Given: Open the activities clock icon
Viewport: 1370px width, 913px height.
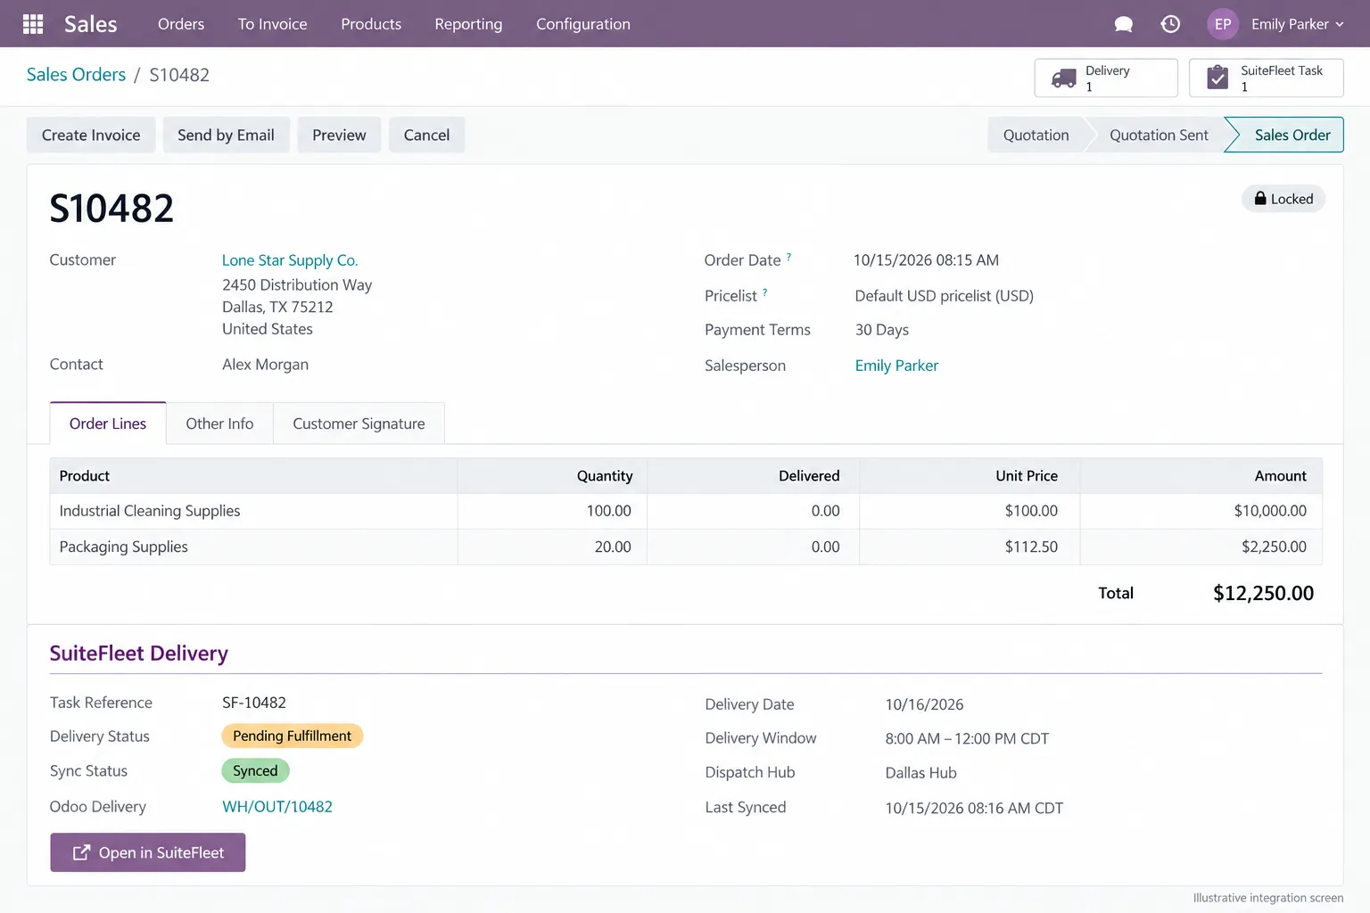Looking at the screenshot, I should tap(1170, 24).
